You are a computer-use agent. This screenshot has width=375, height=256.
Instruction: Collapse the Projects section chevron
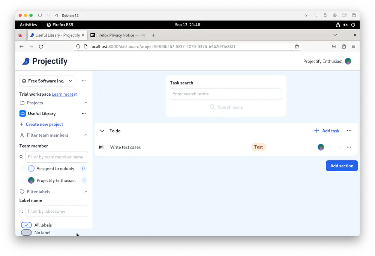point(86,103)
